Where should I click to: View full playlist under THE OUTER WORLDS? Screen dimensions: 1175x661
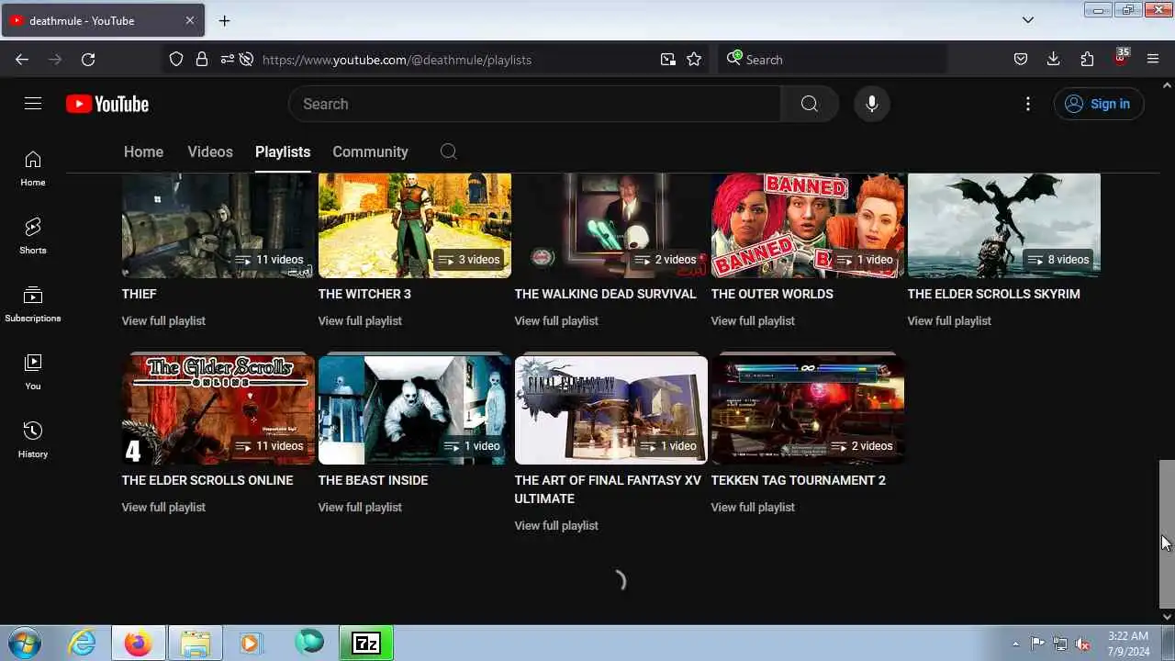753,320
